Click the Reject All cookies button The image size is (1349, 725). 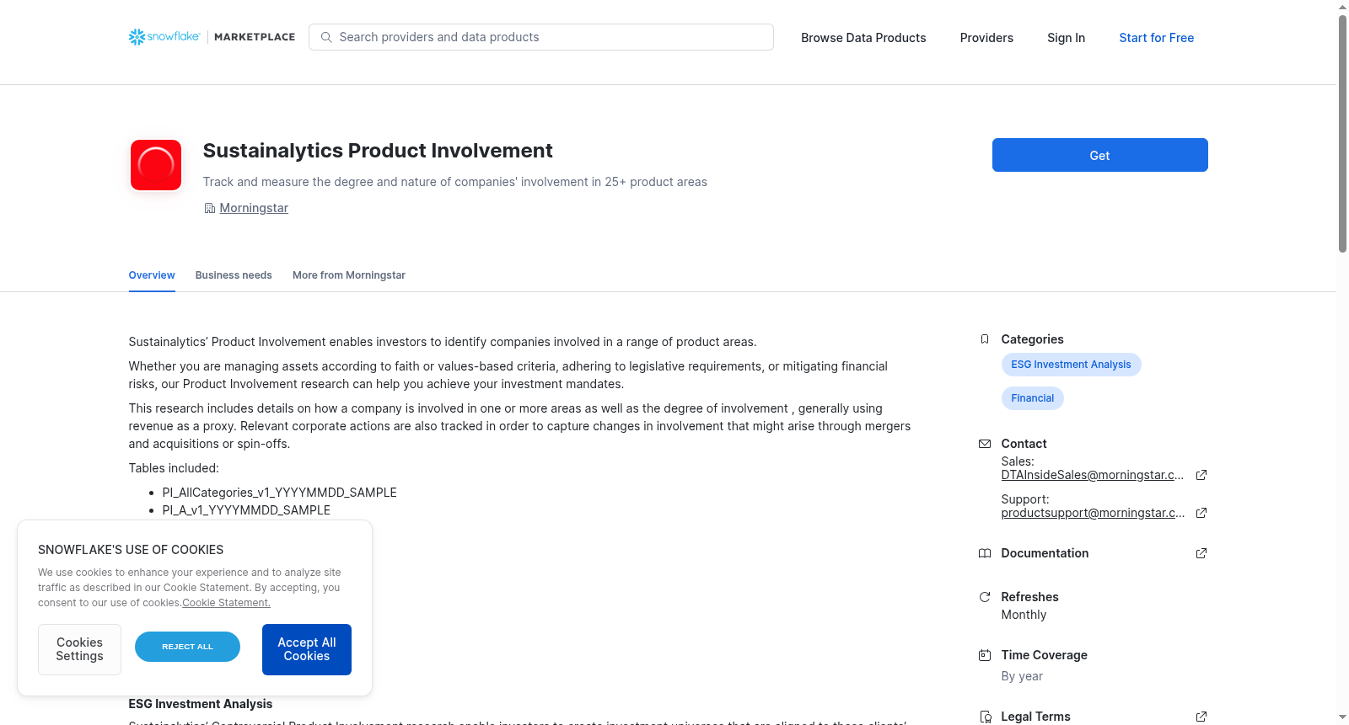pos(187,647)
